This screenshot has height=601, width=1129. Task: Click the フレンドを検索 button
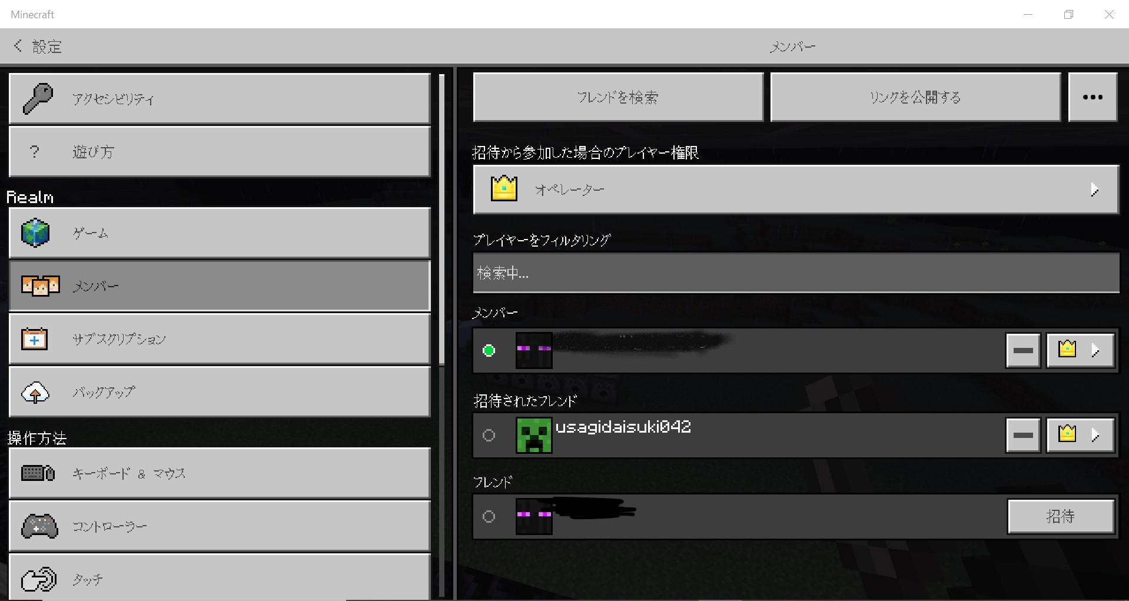click(617, 97)
